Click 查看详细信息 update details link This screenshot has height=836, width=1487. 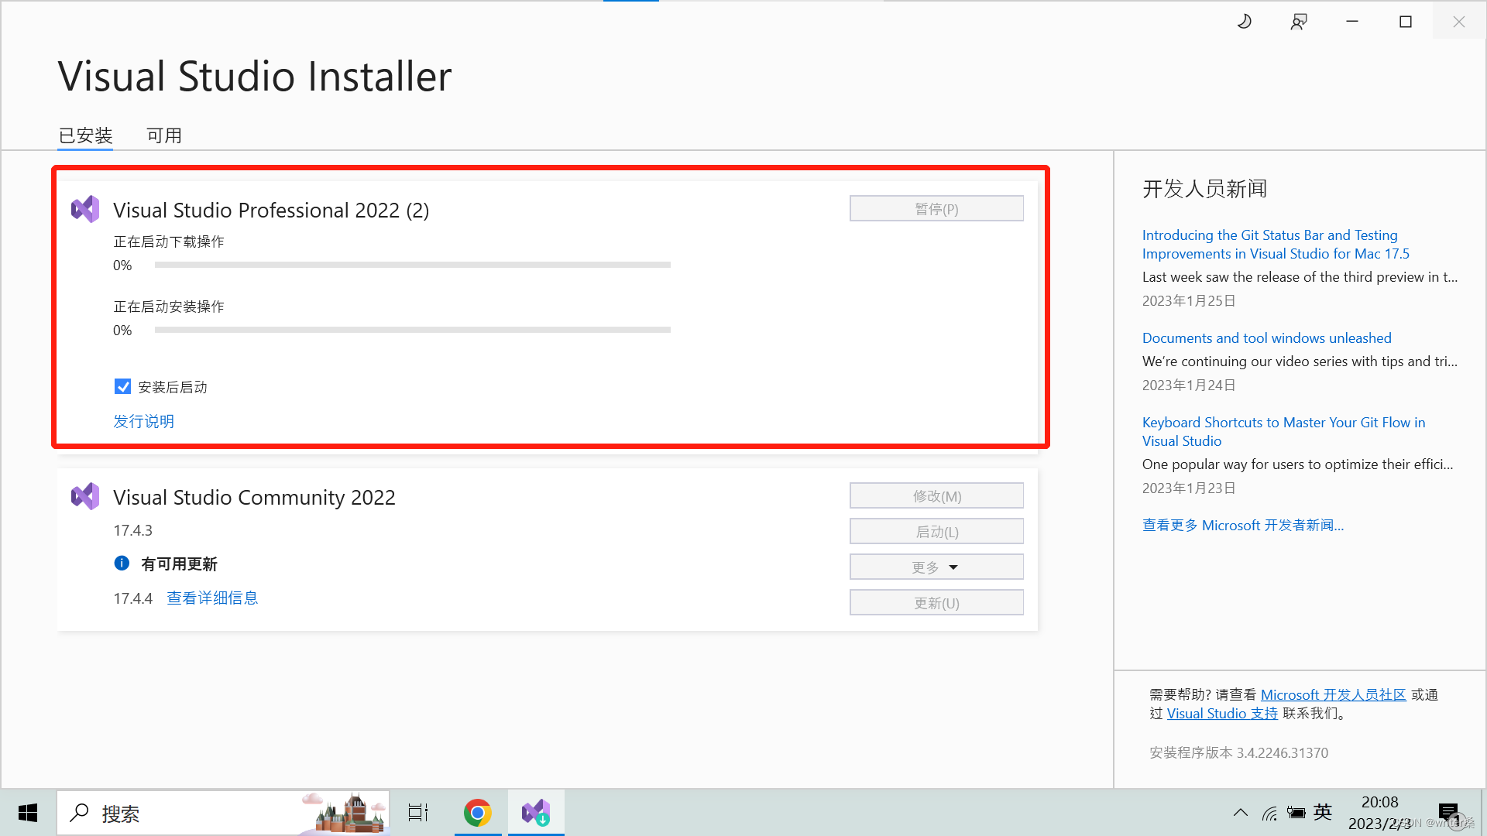click(x=212, y=598)
